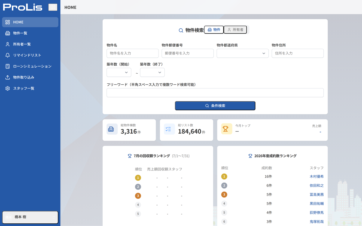Image resolution: width=362 pixels, height=226 pixels.
Task: Go to 所有者一覧 in sidebar
Action: click(30, 44)
